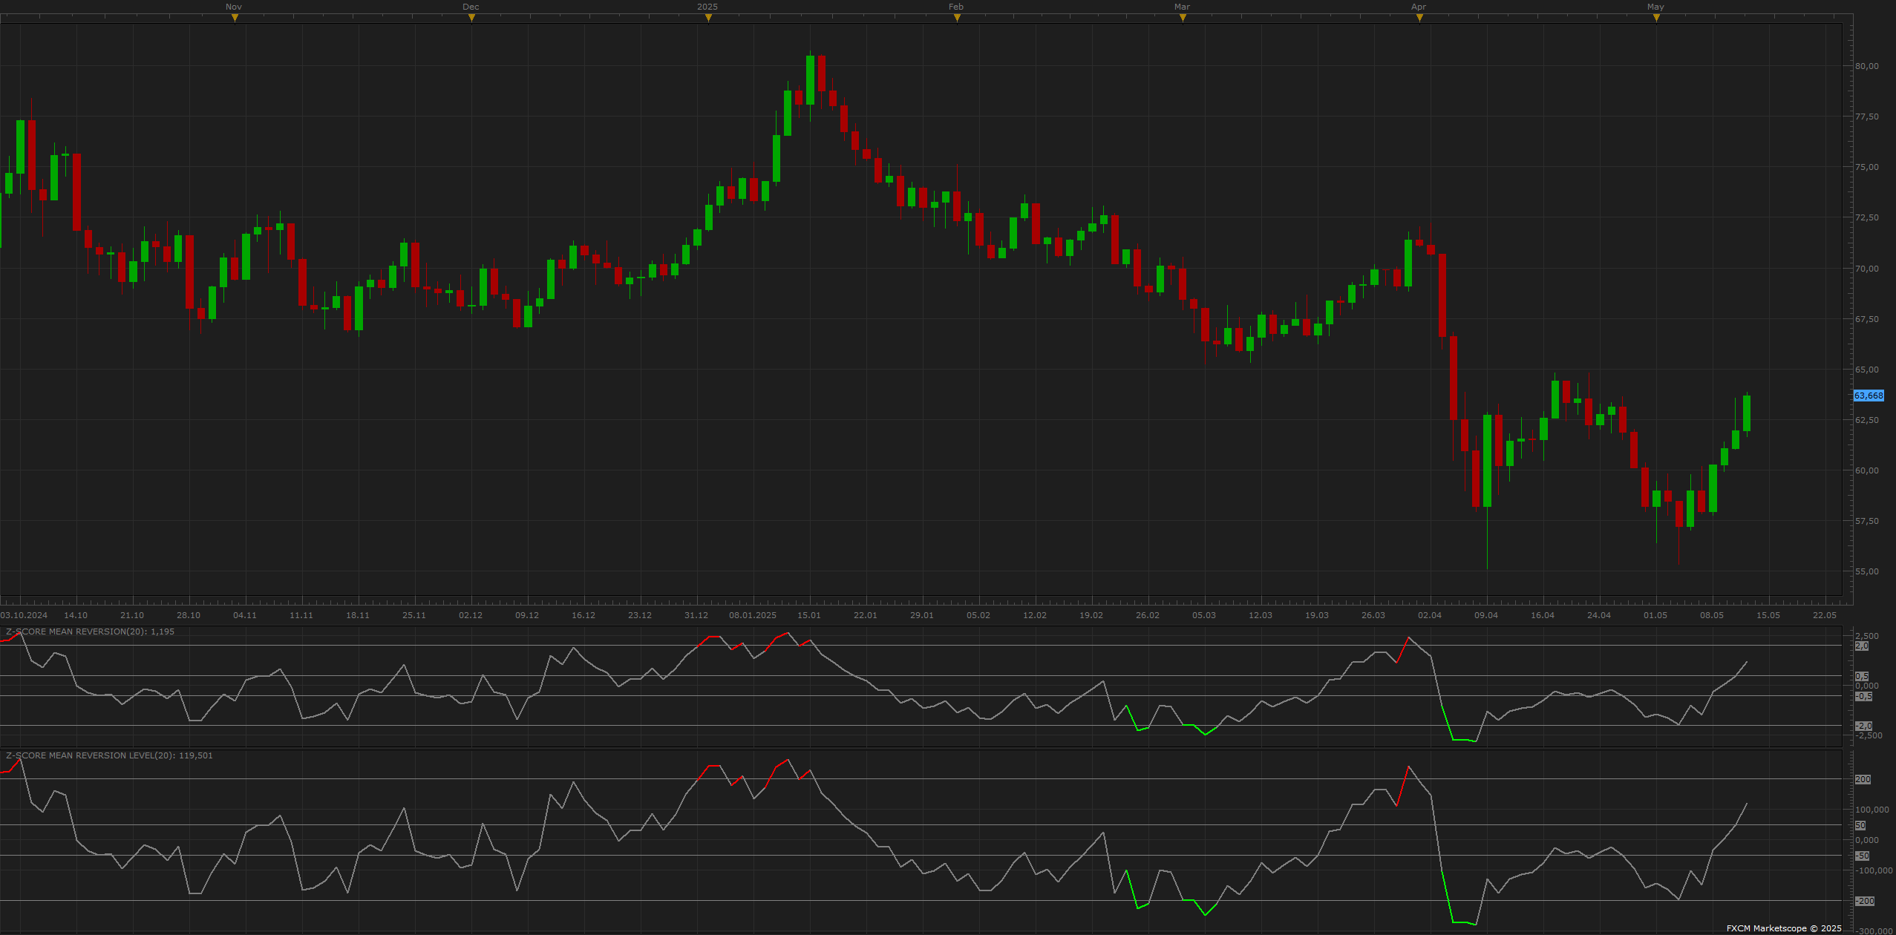Select the Mar month marker triangle
This screenshot has height=935, width=1896.
1183,18
